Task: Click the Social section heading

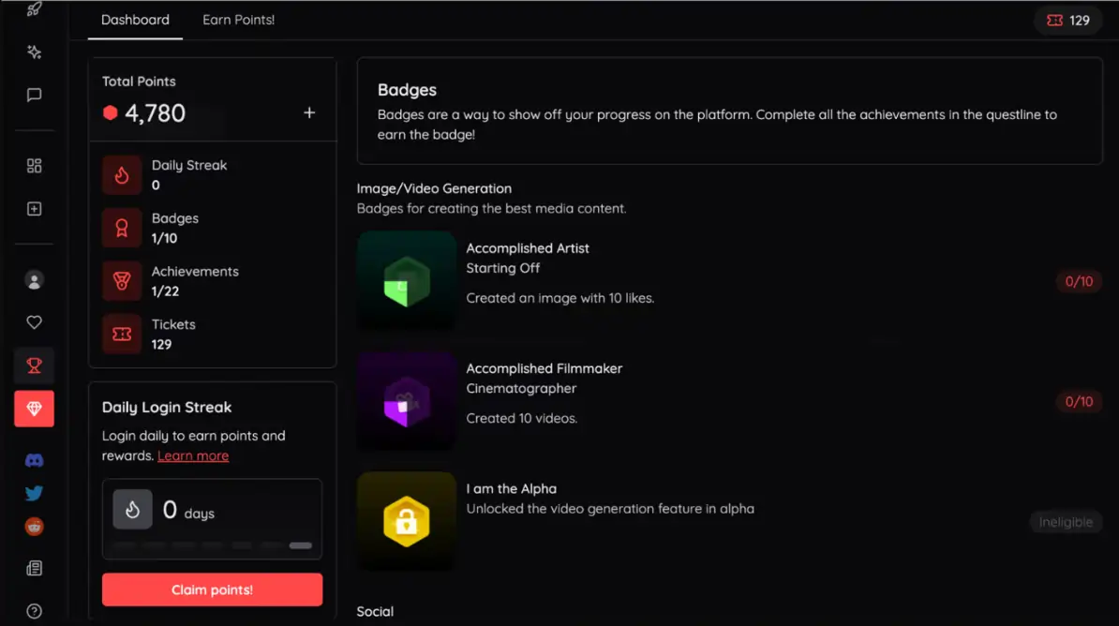Action: click(x=375, y=612)
